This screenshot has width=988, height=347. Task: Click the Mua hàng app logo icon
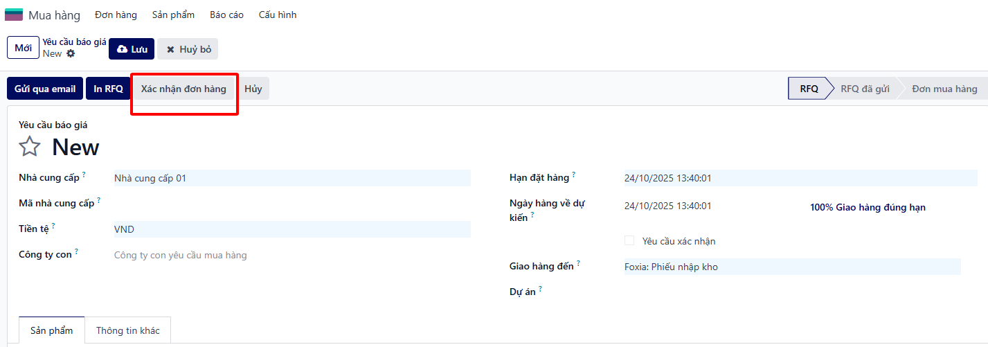click(14, 15)
